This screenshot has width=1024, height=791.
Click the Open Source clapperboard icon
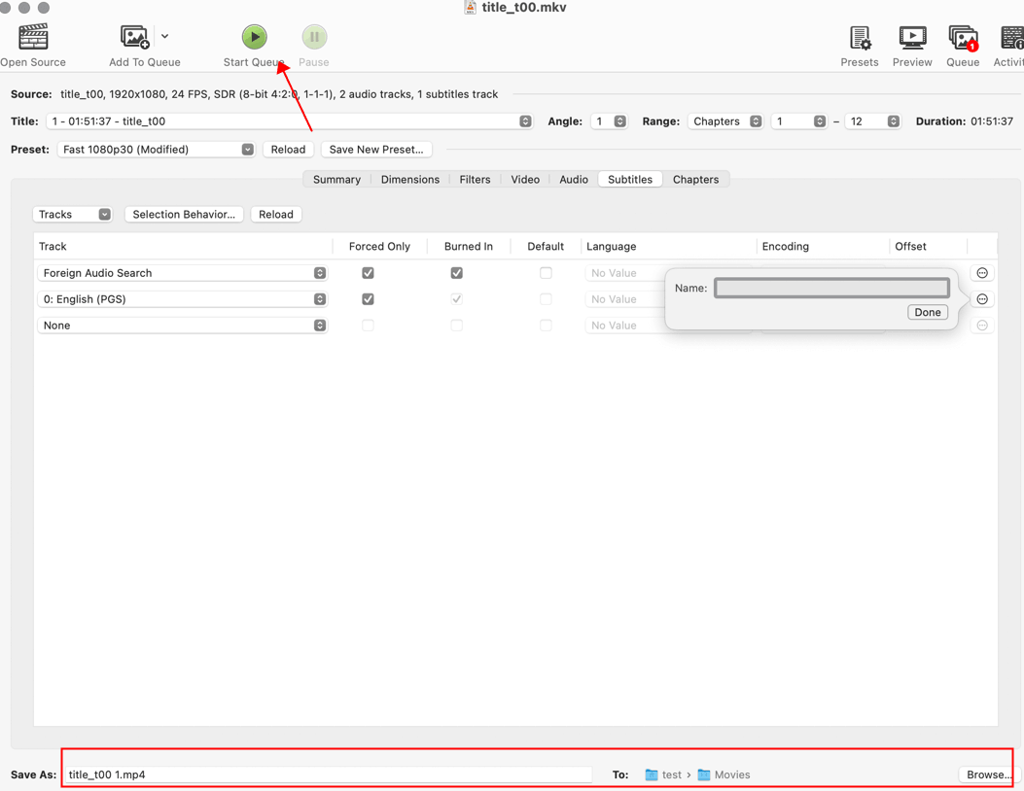(33, 38)
